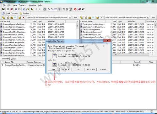Open the File menu
157x114 pixels.
click(4, 5)
